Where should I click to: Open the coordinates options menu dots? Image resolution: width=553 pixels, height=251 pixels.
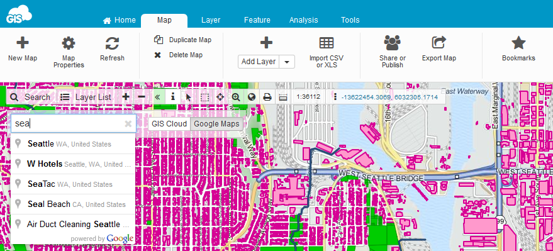coord(335,97)
